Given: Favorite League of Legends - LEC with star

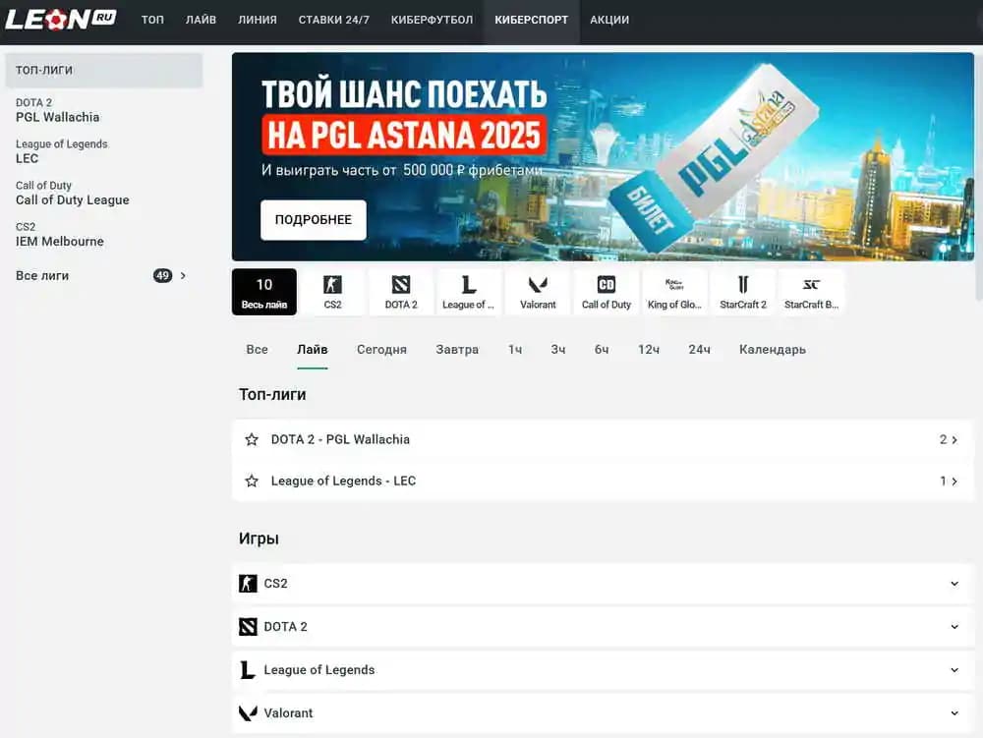Looking at the screenshot, I should 252,482.
